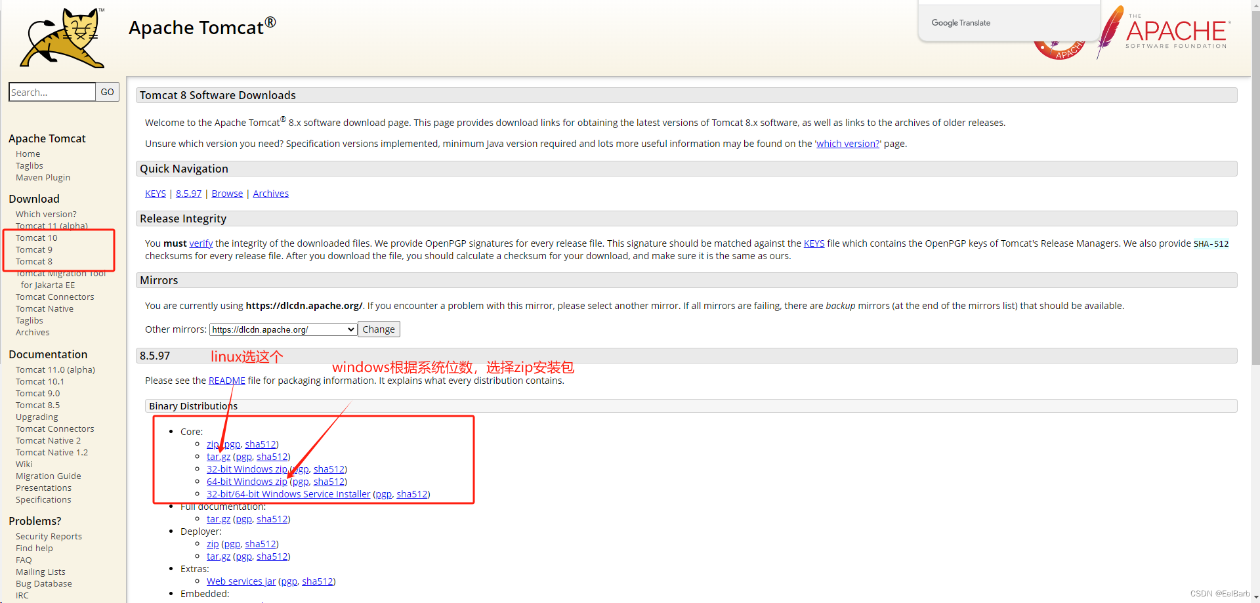The height and width of the screenshot is (603, 1260).
Task: Open Taglibs under Apache Tomcat section
Action: 30,165
